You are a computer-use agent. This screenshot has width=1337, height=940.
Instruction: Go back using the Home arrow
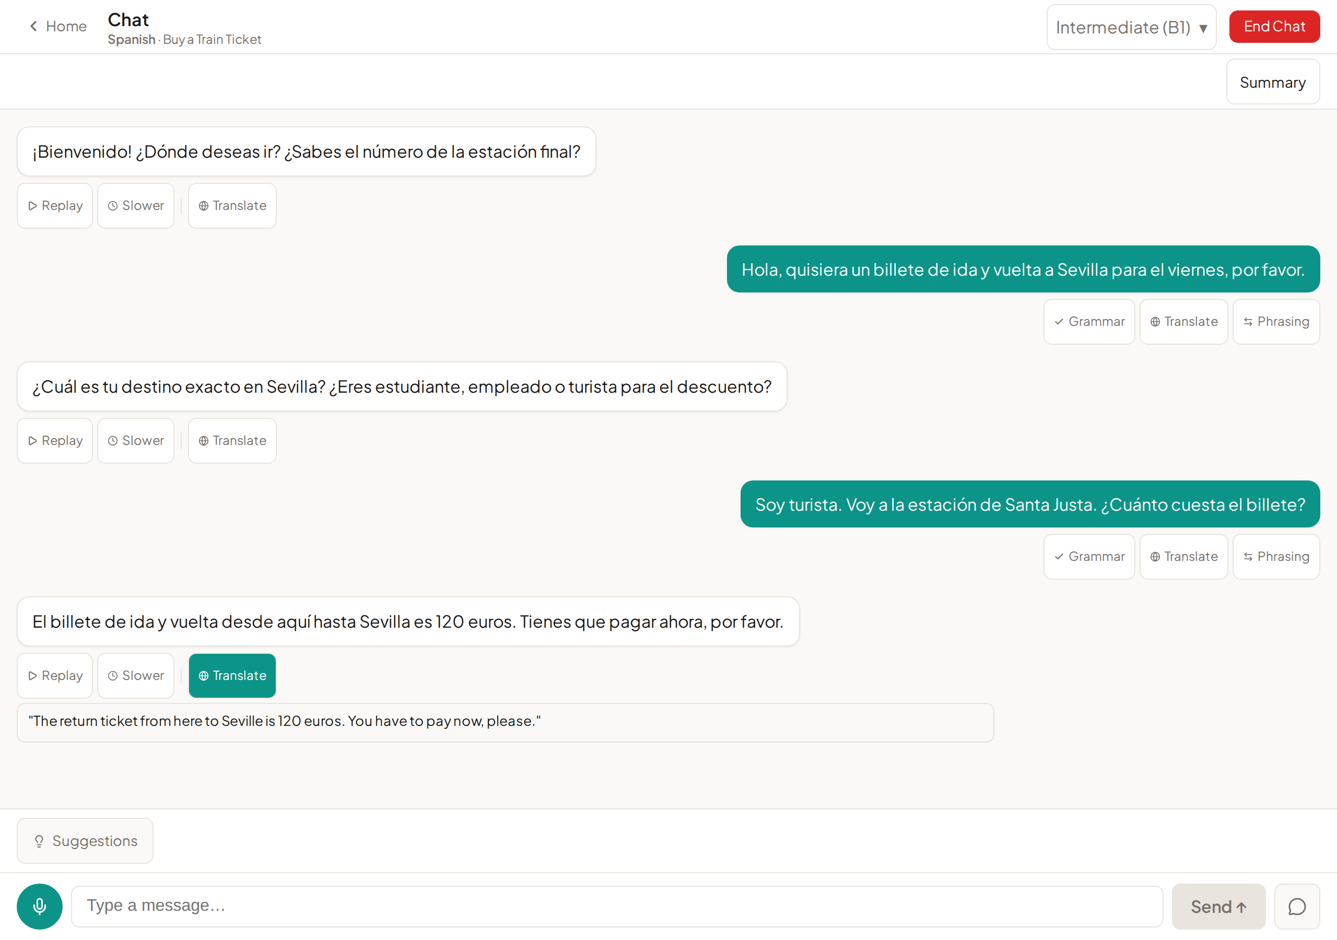click(57, 26)
